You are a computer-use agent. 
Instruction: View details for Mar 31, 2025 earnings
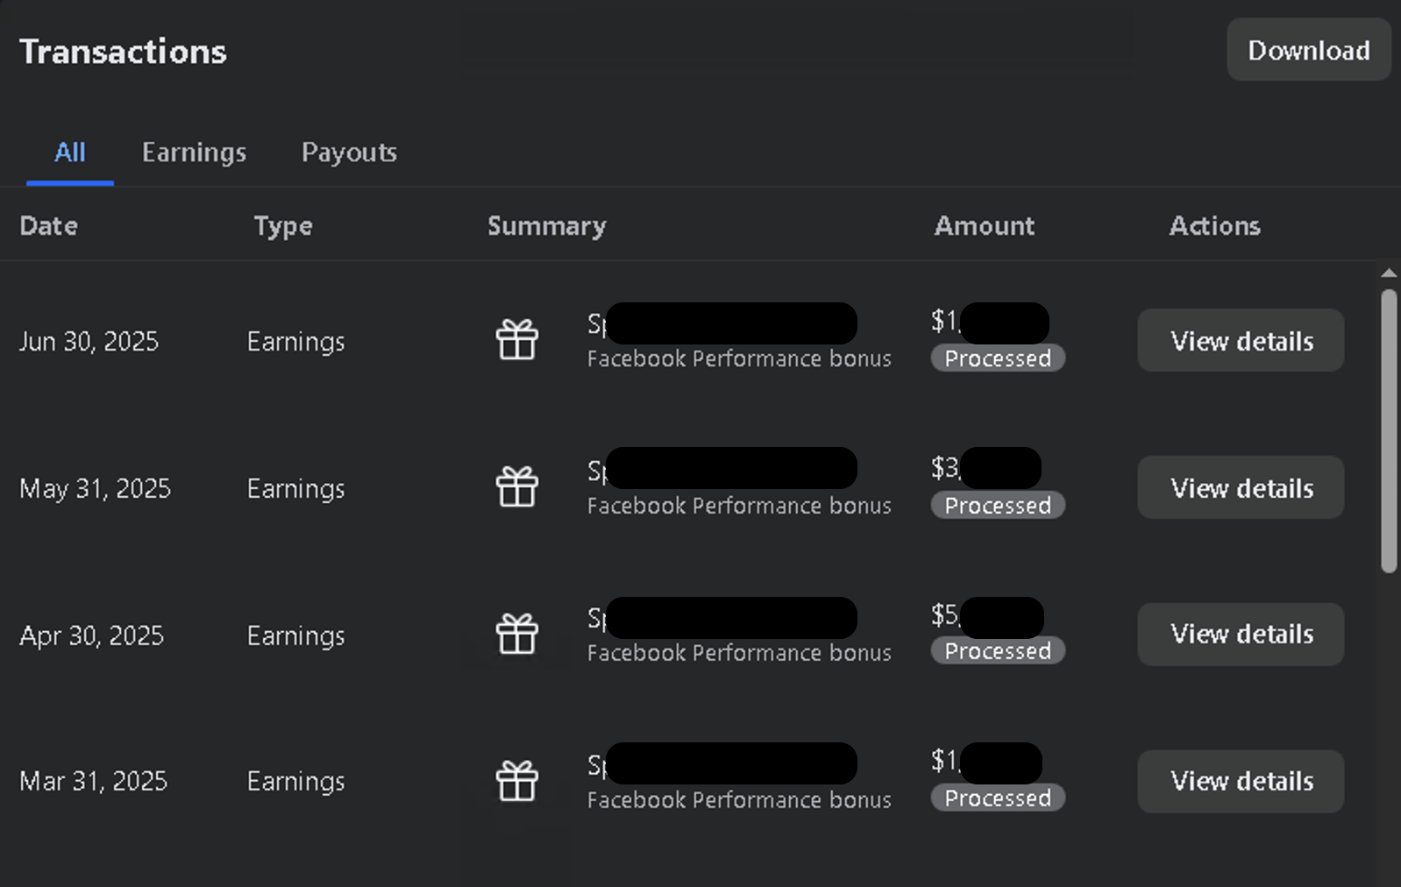tap(1241, 781)
